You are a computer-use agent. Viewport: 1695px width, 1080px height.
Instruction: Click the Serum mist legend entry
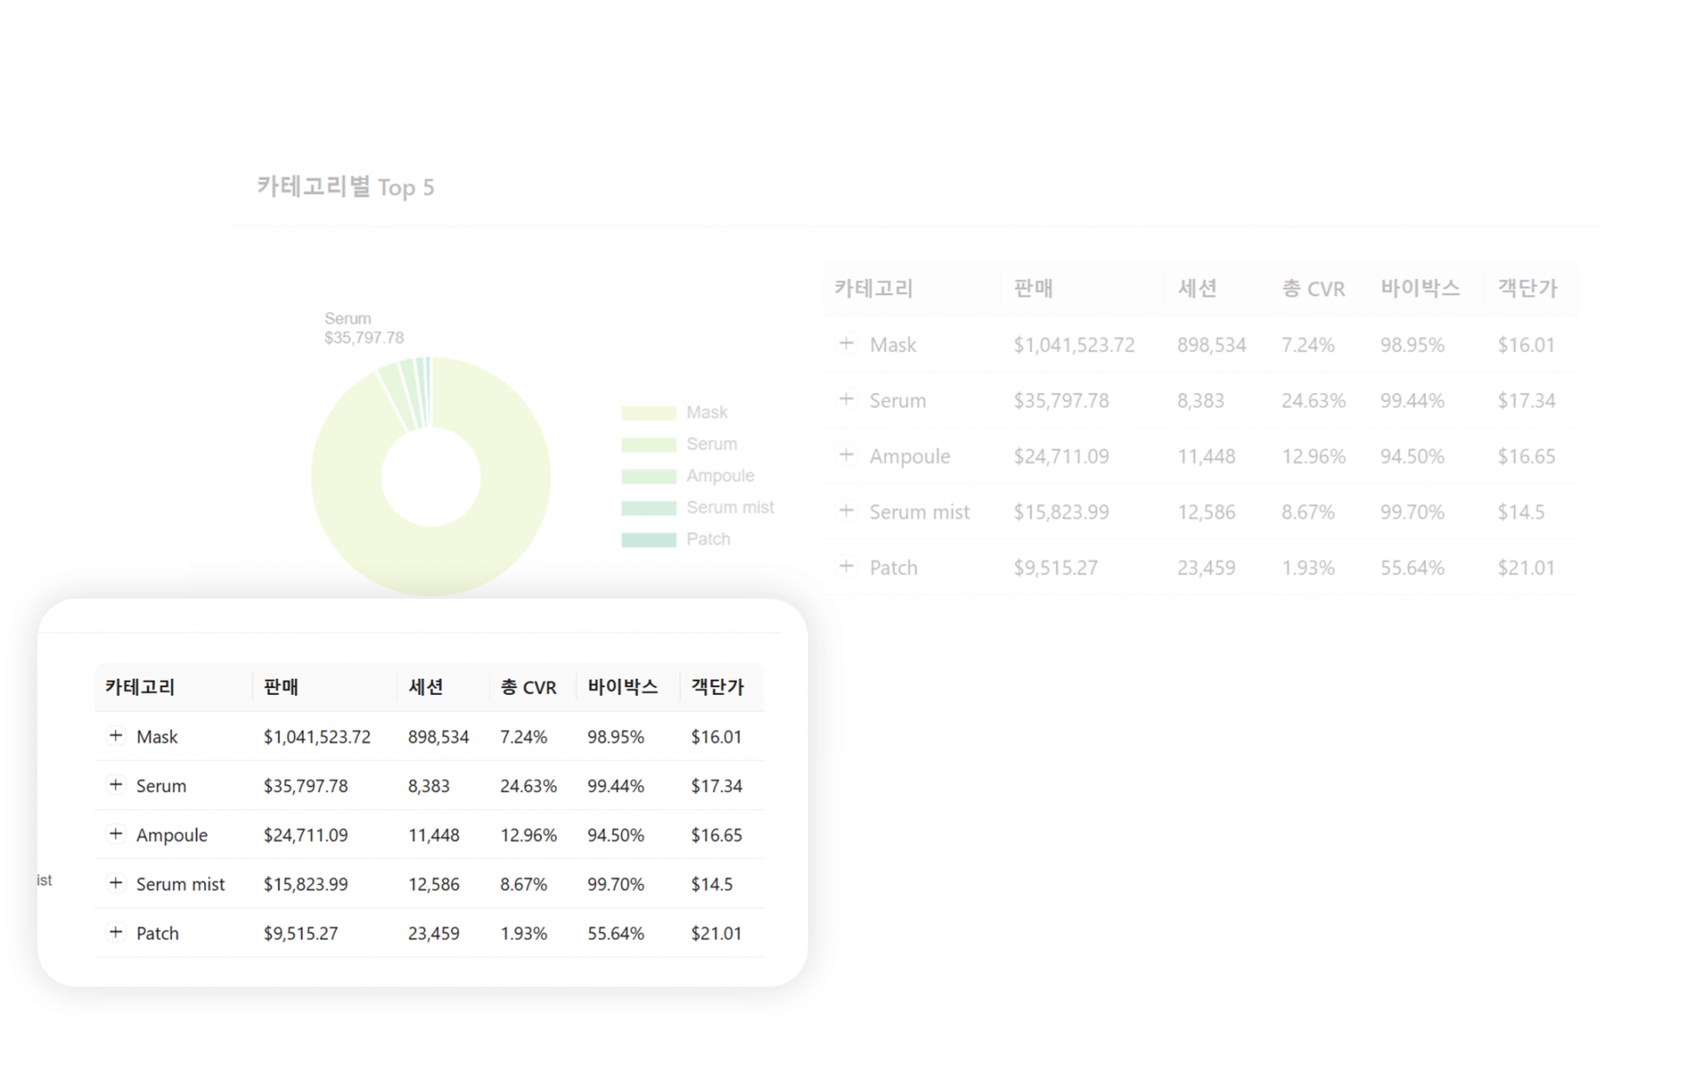pyautogui.click(x=729, y=508)
